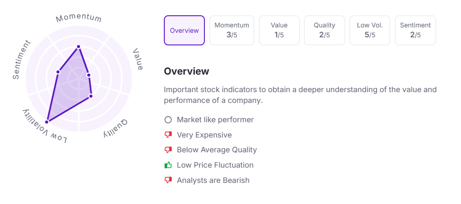Click the Quality data point on radar chart
461x204 pixels.
(x=90, y=96)
